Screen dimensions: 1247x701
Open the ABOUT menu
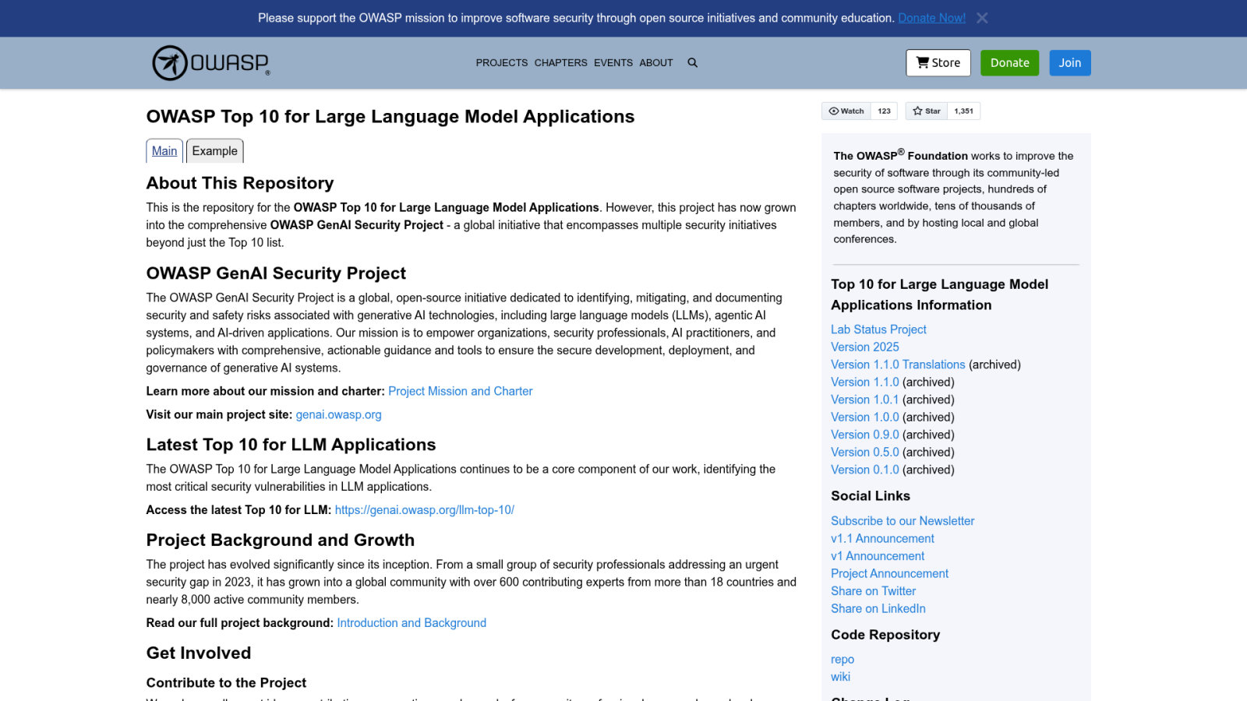pyautogui.click(x=656, y=63)
